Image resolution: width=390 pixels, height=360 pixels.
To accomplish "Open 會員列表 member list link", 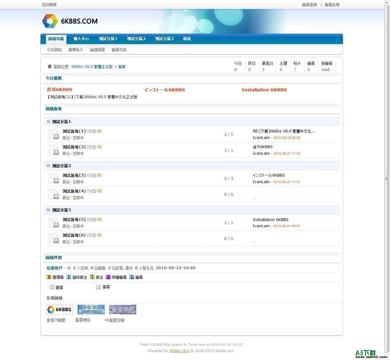I will tap(119, 50).
